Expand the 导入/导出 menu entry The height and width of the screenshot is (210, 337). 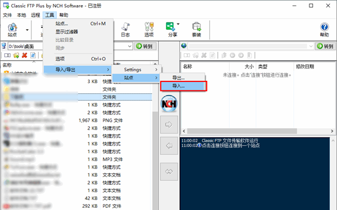78,70
